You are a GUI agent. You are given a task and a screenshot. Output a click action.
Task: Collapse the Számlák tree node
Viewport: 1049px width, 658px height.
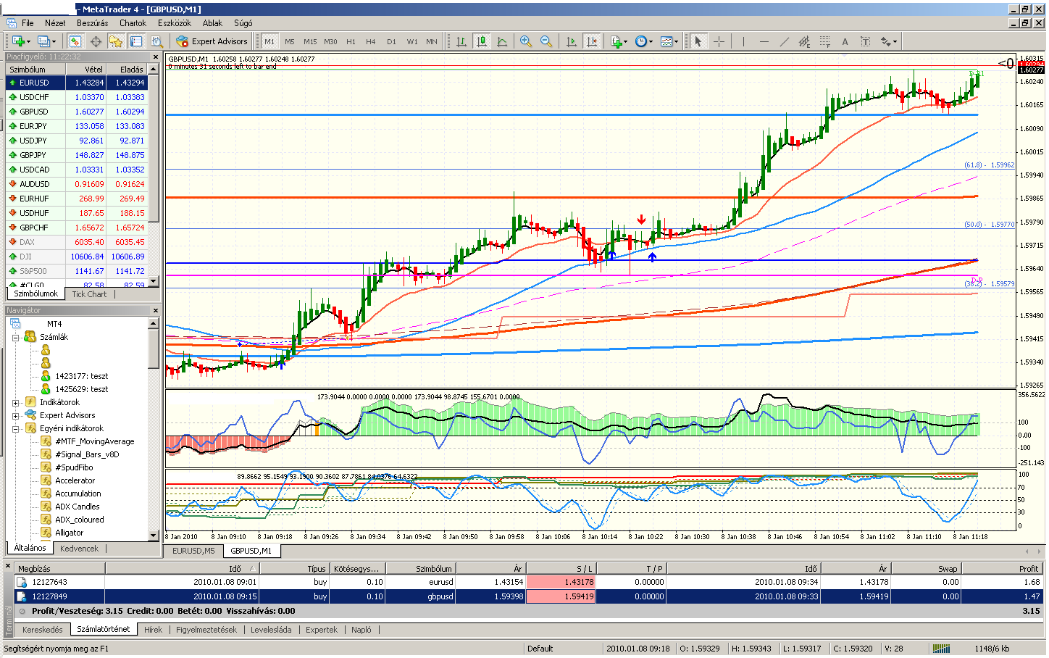(16, 337)
